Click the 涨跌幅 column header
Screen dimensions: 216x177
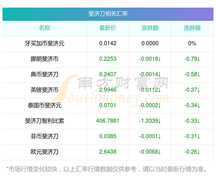[x=192, y=28]
